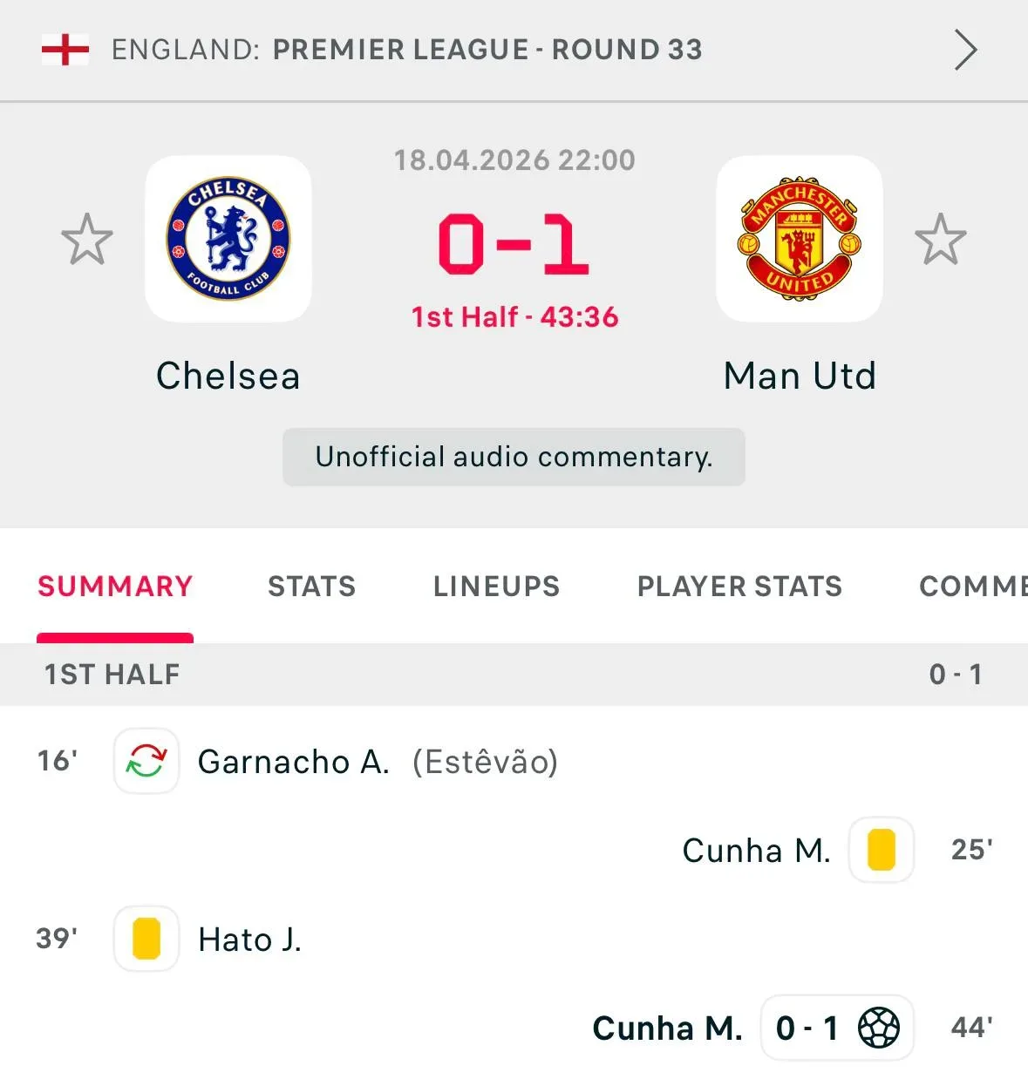
Task: Select the Player Stats tab
Action: 739,587
